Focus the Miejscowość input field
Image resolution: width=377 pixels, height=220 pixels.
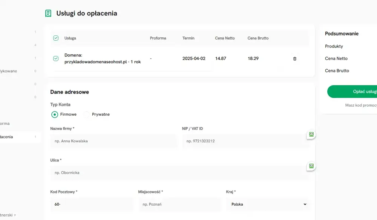pyautogui.click(x=179, y=204)
